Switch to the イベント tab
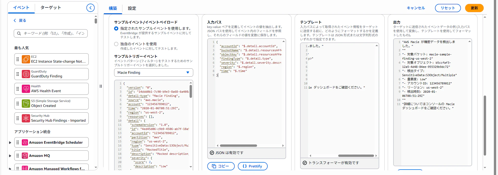 (x=21, y=8)
